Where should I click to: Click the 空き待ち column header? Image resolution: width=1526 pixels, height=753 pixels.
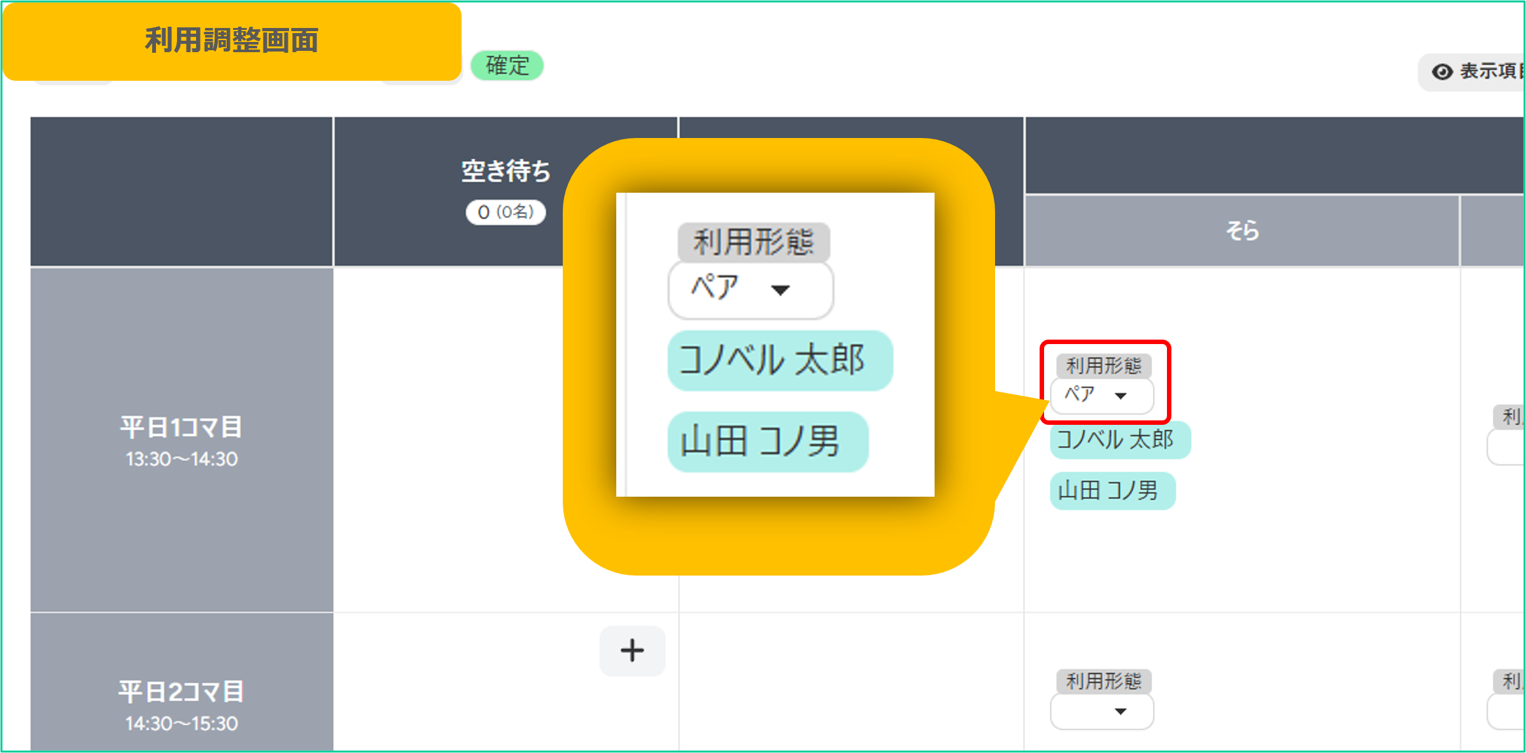tap(505, 170)
